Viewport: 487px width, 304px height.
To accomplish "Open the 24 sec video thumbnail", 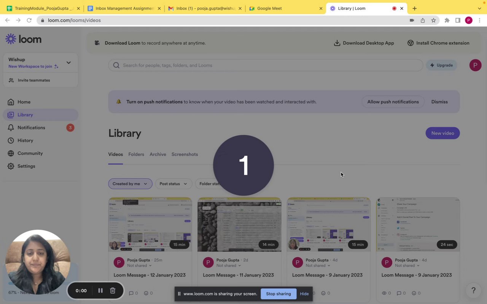I will [x=418, y=225].
